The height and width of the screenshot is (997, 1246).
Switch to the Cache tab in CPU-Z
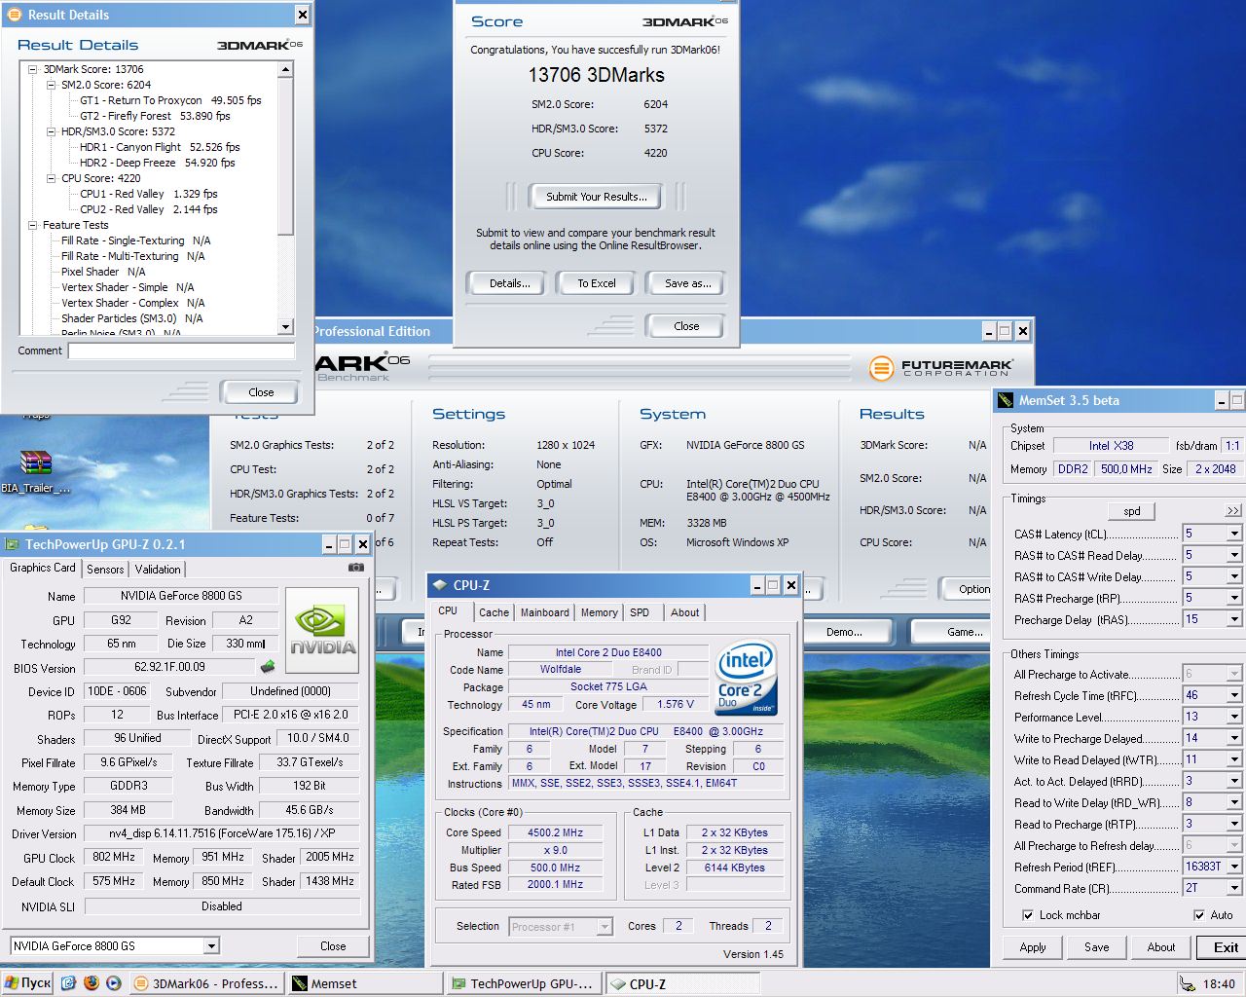click(x=494, y=612)
